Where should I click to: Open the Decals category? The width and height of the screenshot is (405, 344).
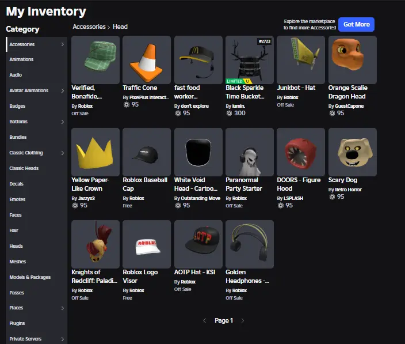pyautogui.click(x=17, y=184)
